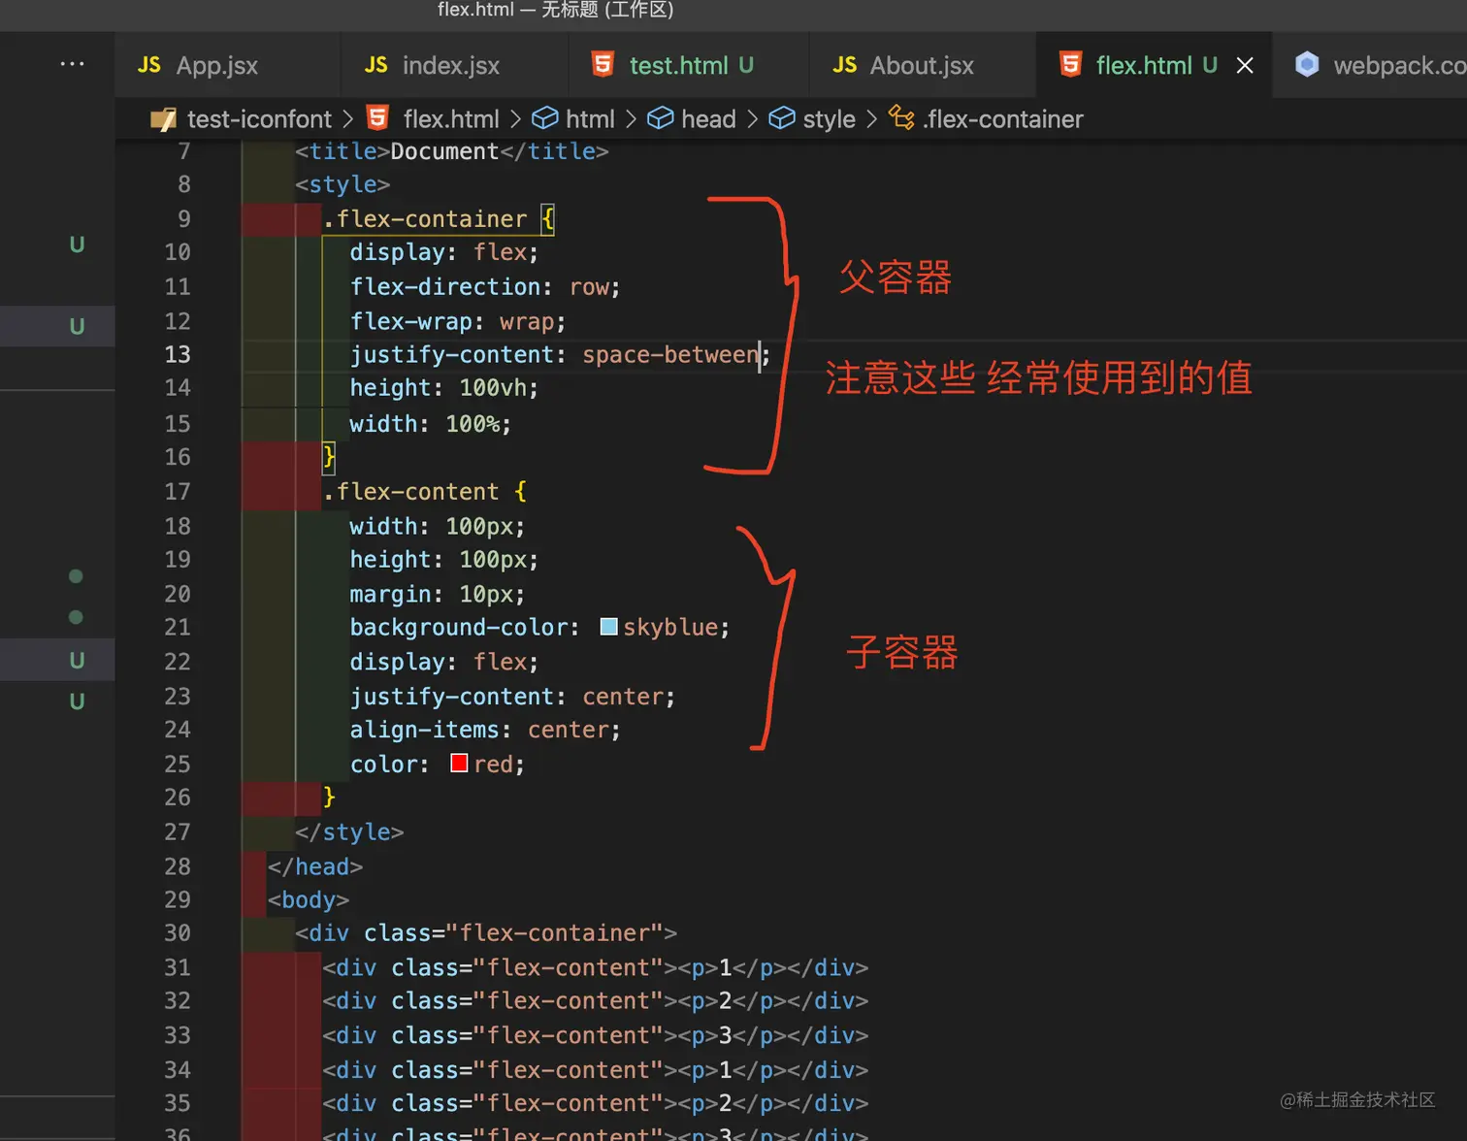The height and width of the screenshot is (1141, 1467).
Task: Click the HTML5 icon on flex.html tab
Action: pos(1070,64)
